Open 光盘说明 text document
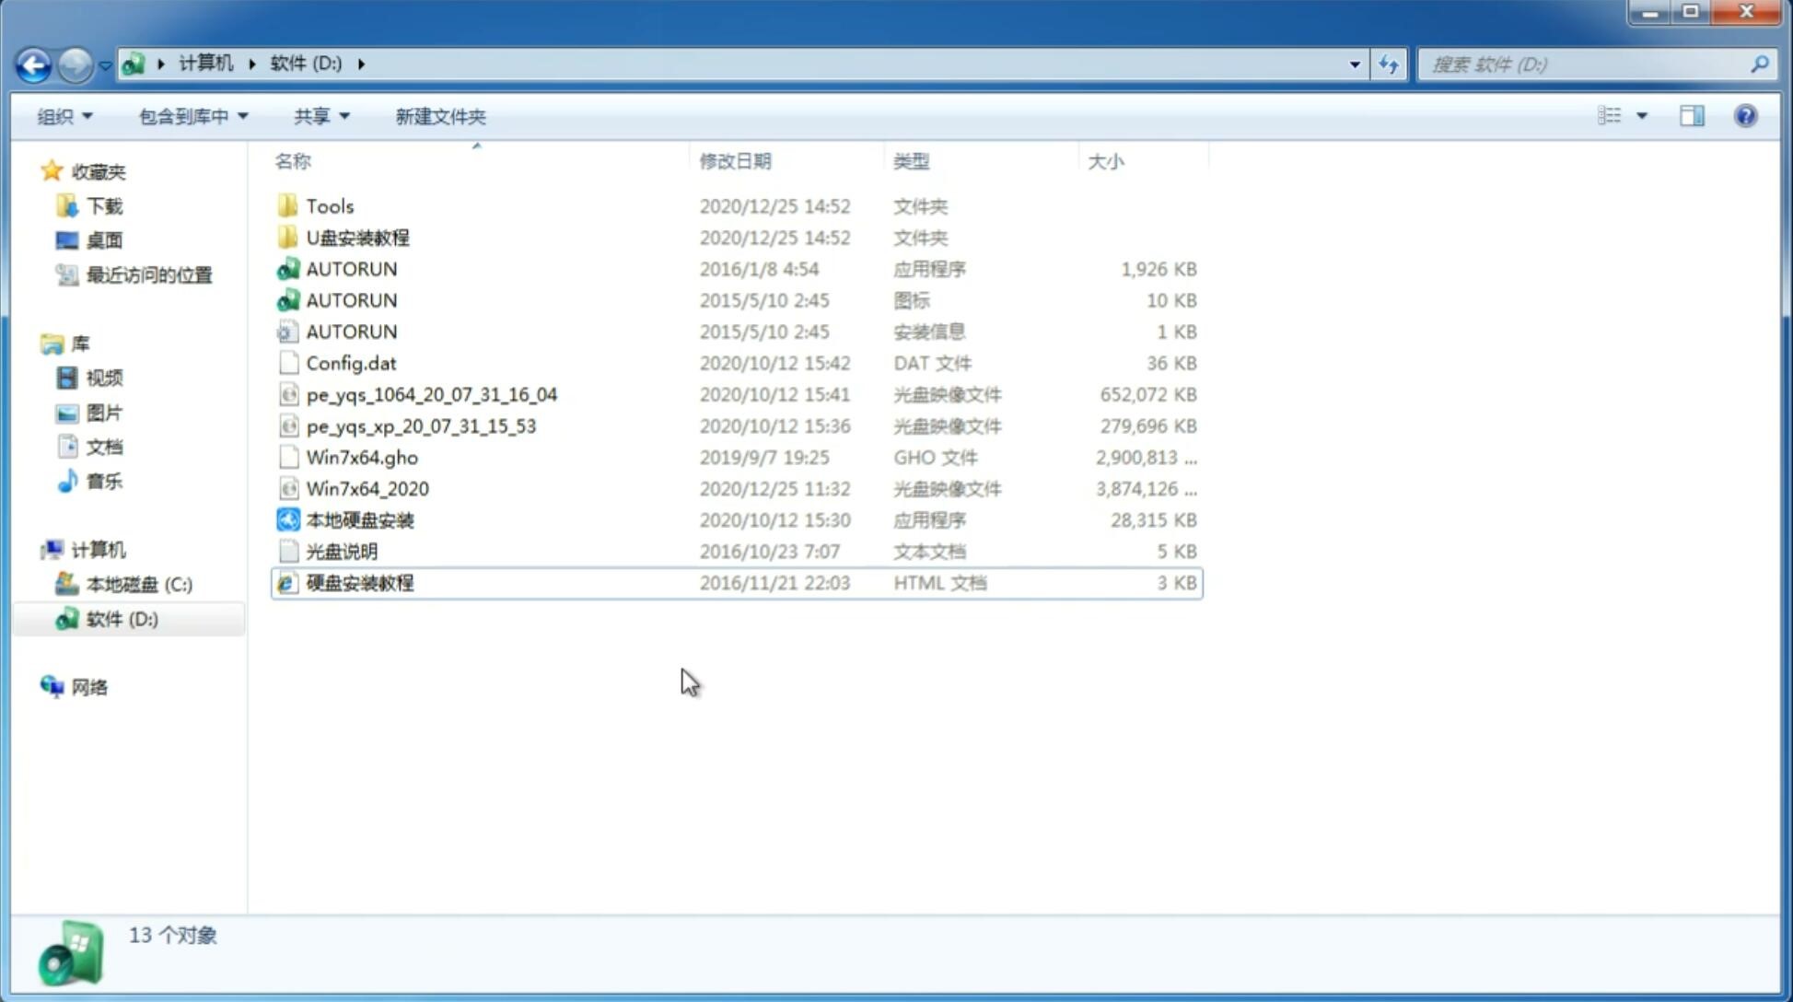Viewport: 1793px width, 1002px height. click(x=341, y=552)
